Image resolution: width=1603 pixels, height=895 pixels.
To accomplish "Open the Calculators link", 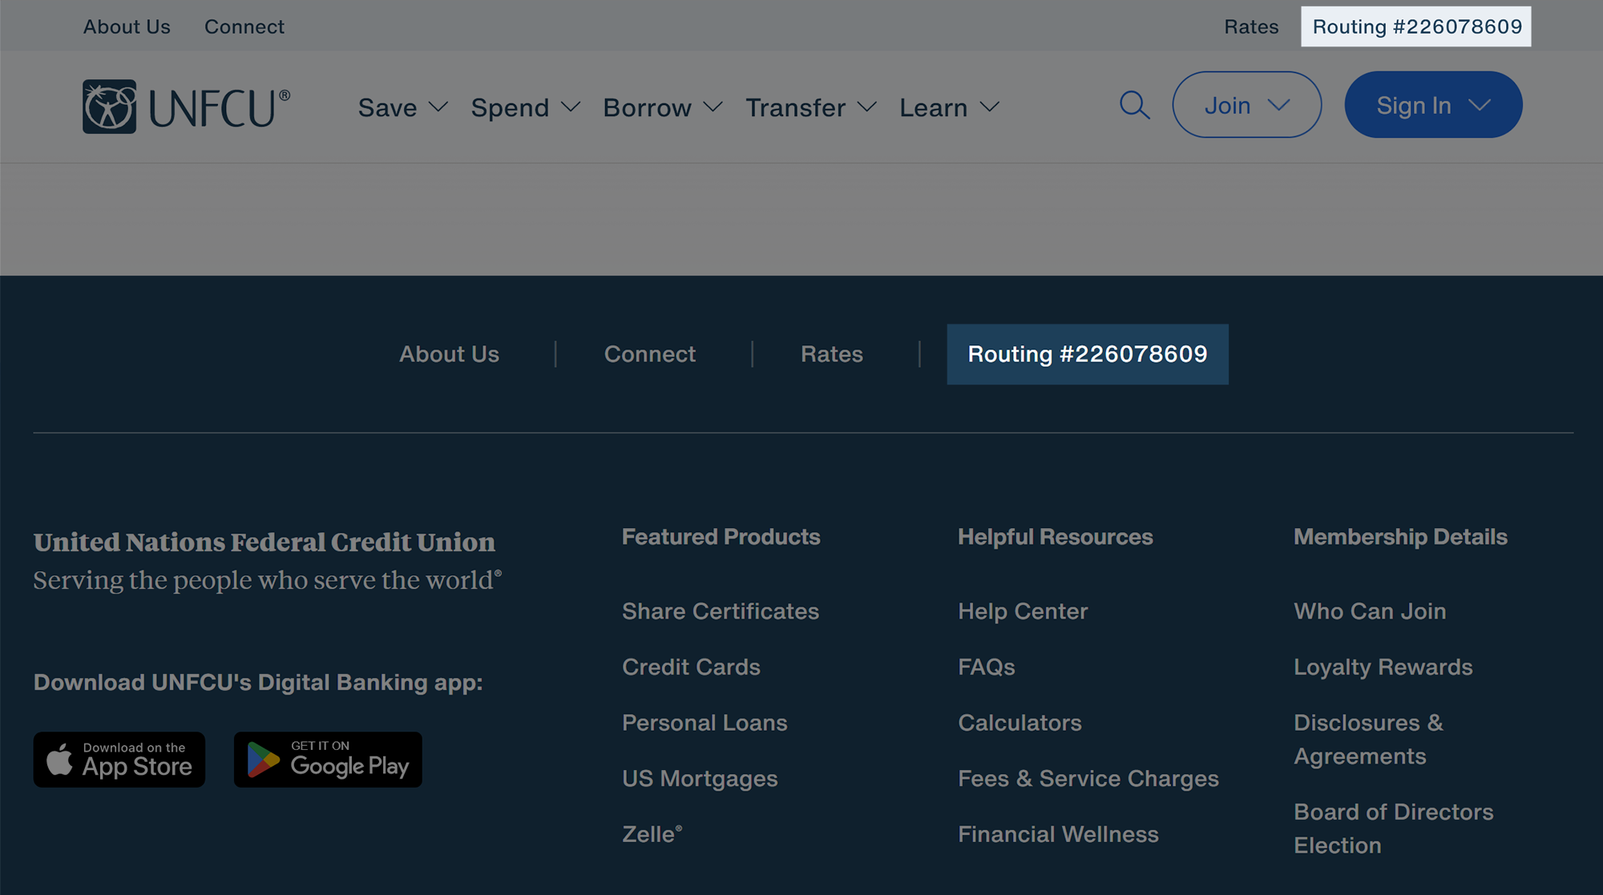I will coord(1020,723).
